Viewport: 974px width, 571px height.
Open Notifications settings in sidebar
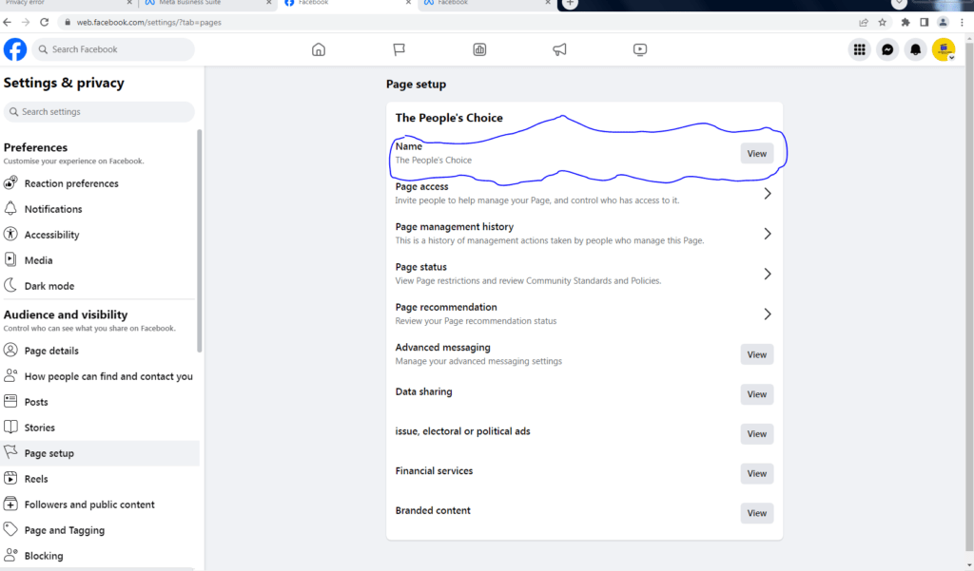pyautogui.click(x=99, y=208)
